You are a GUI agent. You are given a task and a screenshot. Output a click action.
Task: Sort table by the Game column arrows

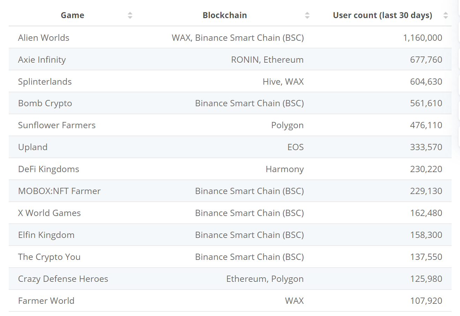pyautogui.click(x=130, y=15)
